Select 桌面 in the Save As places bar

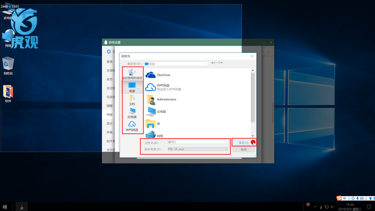tap(132, 87)
